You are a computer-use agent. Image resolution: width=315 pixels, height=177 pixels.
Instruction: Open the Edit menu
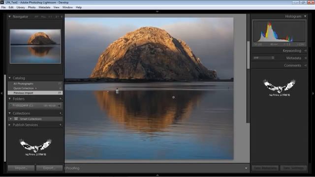(11, 7)
